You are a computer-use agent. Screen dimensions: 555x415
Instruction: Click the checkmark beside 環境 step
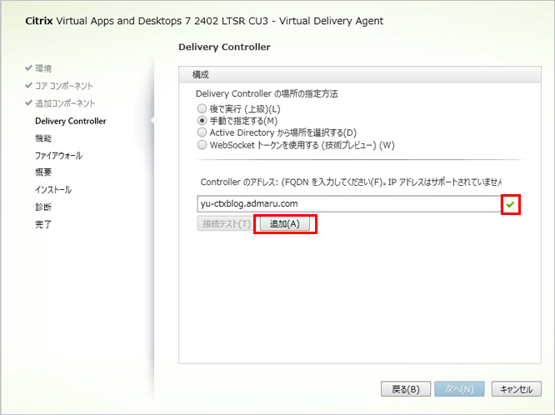click(28, 68)
